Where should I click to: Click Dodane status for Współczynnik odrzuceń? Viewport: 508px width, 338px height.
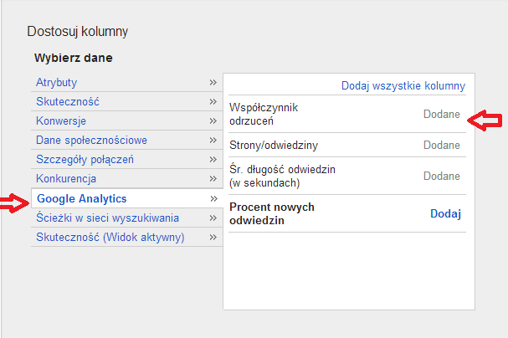click(441, 114)
